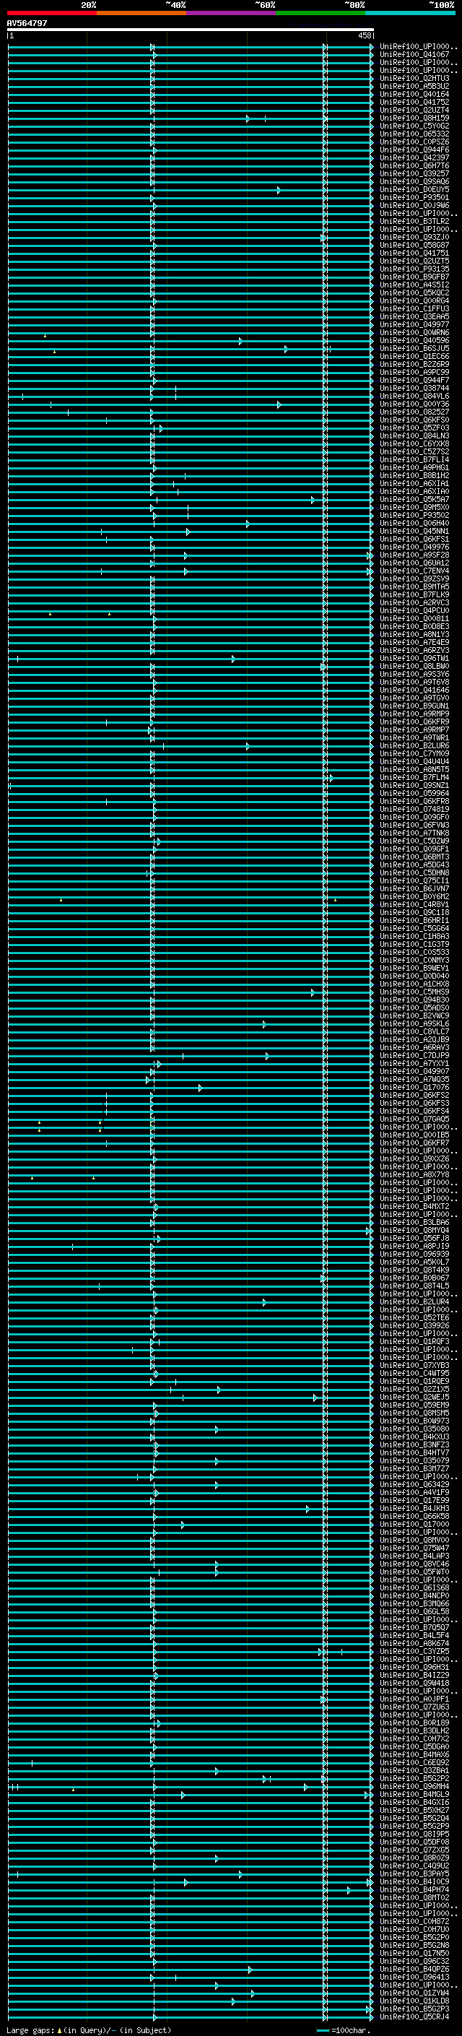Select hit UniRef100_B6SJU5
The image size is (462, 2036).
(414, 349)
